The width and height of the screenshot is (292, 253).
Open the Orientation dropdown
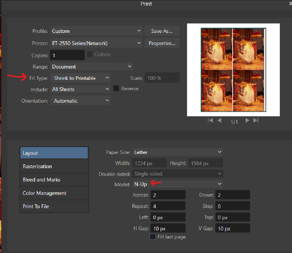pyautogui.click(x=81, y=101)
